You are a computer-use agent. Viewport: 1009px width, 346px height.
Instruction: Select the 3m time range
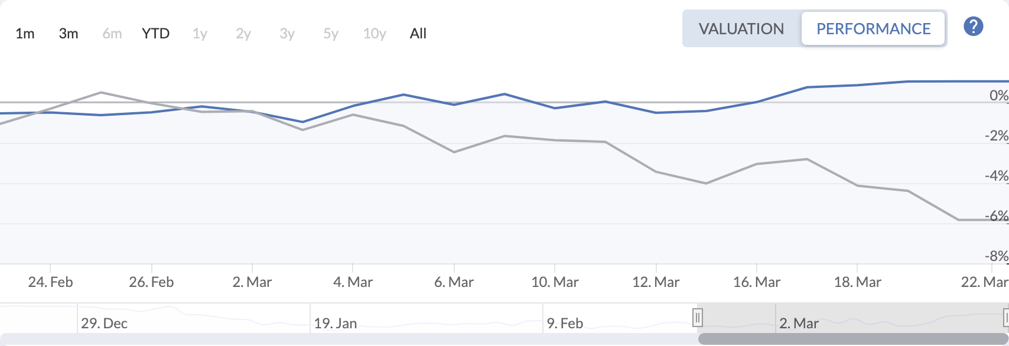pos(68,34)
